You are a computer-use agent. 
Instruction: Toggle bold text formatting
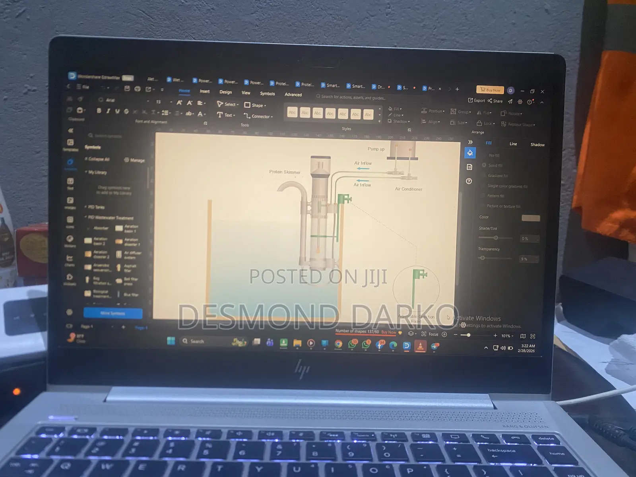pyautogui.click(x=99, y=111)
